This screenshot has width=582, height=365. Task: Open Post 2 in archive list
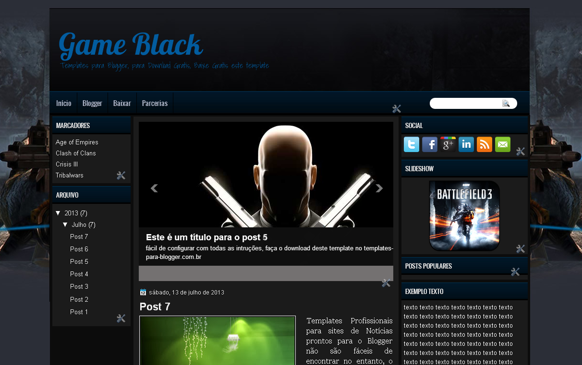79,299
